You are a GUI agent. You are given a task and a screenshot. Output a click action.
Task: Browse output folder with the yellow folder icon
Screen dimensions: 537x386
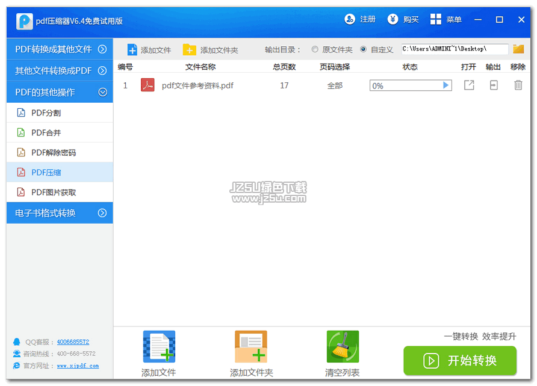(x=518, y=49)
